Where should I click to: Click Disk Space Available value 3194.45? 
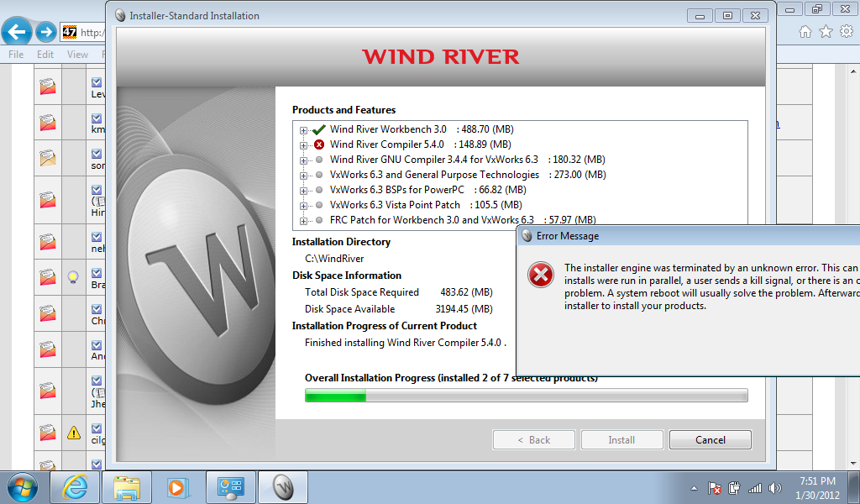pyautogui.click(x=464, y=309)
